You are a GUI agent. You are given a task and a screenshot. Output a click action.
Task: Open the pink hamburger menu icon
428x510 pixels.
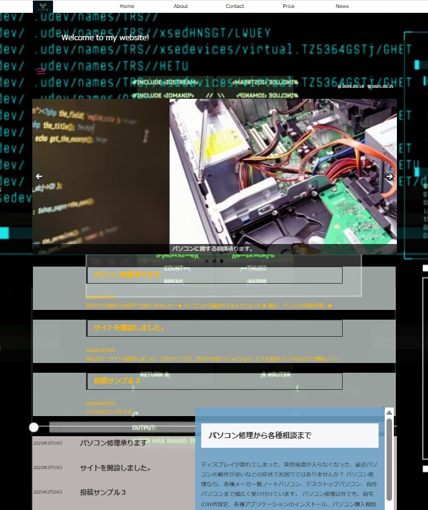click(41, 71)
